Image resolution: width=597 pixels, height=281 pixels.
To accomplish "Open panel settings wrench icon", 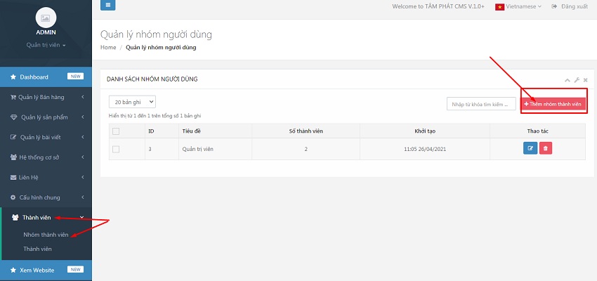I will click(x=577, y=80).
